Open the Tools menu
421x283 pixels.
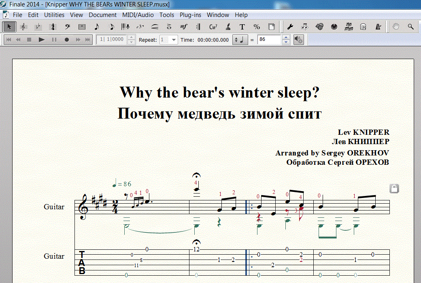point(167,15)
